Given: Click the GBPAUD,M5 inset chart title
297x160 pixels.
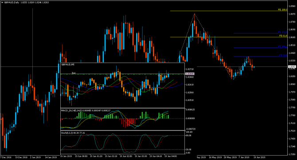Looking at the screenshot, I should point(68,64).
